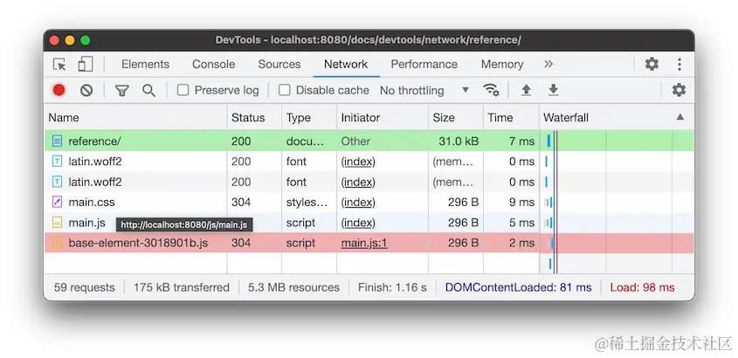This screenshot has width=738, height=358.
Task: Open DevTools kebab menu
Action: coord(679,64)
